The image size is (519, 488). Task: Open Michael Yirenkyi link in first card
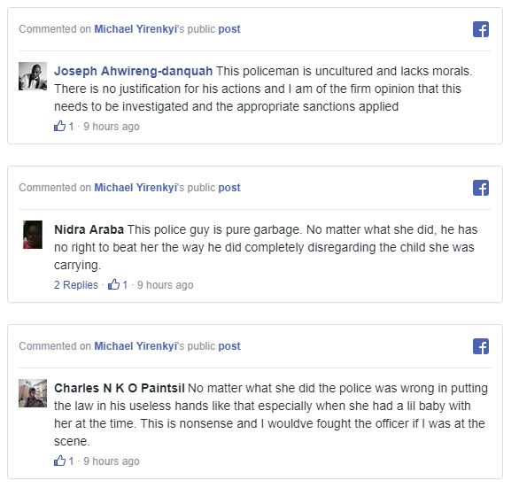point(136,29)
